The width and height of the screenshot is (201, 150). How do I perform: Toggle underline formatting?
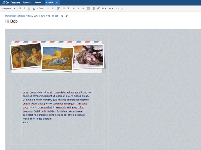click(29, 8)
